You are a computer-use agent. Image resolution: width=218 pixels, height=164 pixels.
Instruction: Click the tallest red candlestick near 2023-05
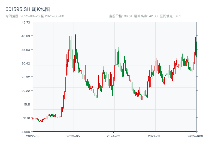pyautogui.click(x=70, y=42)
